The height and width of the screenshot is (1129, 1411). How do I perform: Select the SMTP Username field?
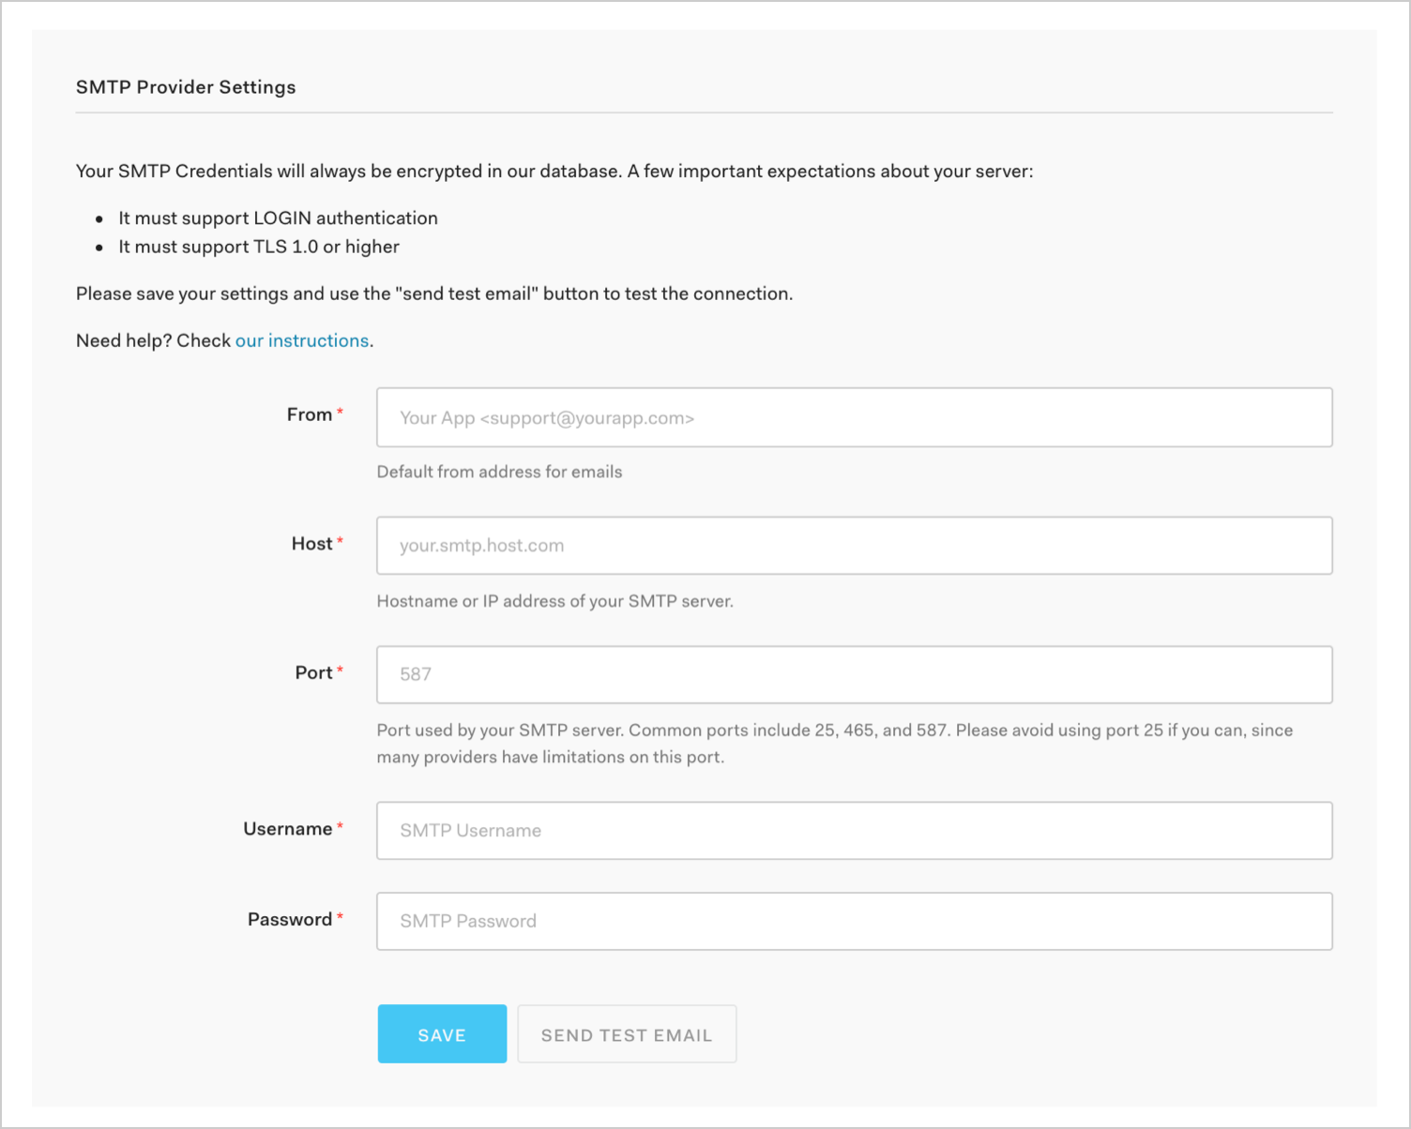tap(854, 831)
